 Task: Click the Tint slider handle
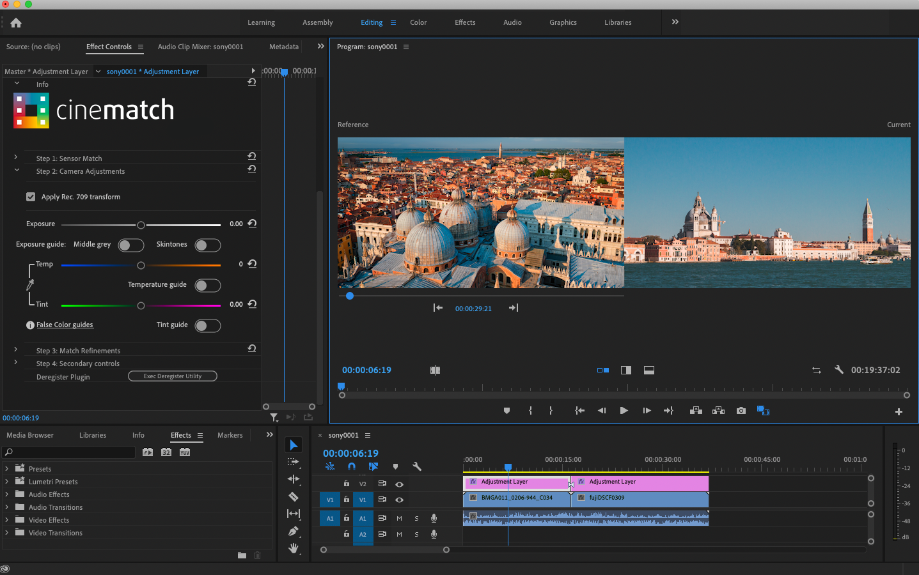pyautogui.click(x=141, y=305)
